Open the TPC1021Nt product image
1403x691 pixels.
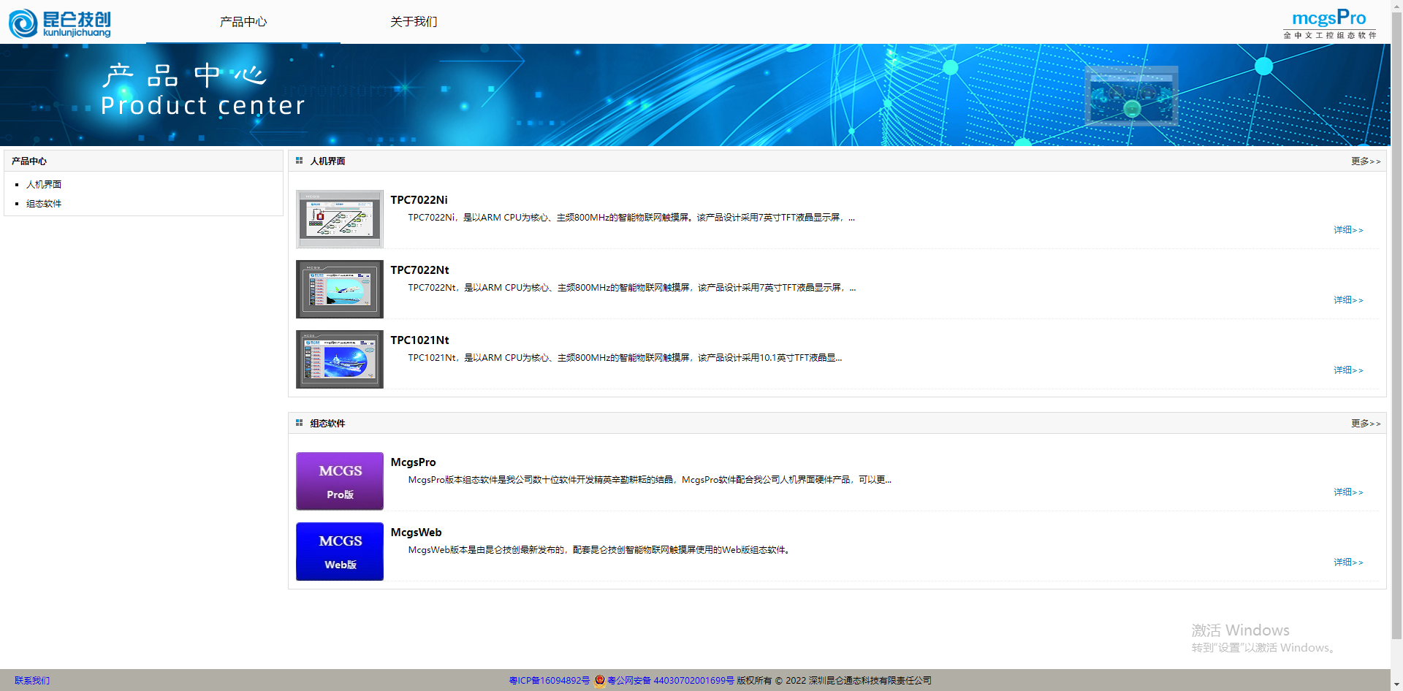click(339, 359)
